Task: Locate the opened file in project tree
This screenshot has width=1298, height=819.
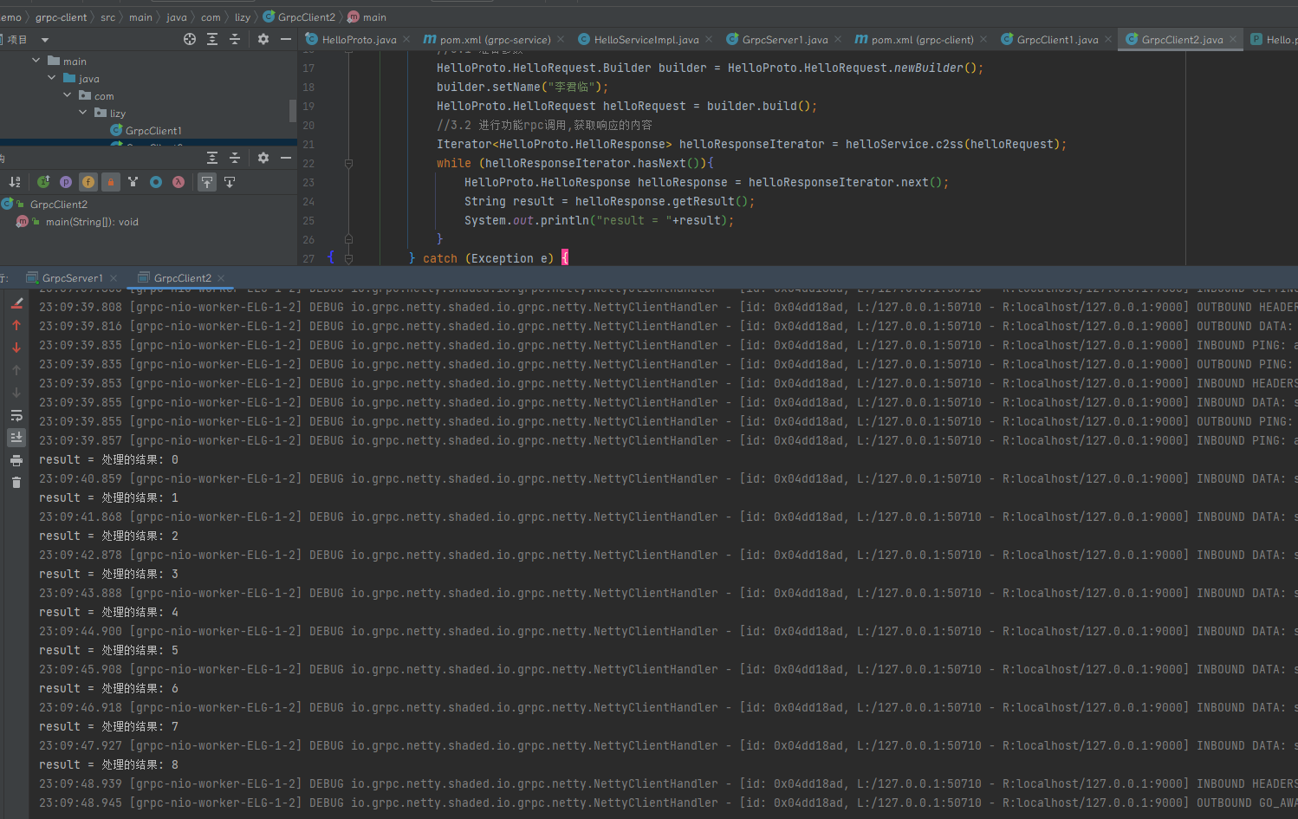Action: tap(190, 39)
